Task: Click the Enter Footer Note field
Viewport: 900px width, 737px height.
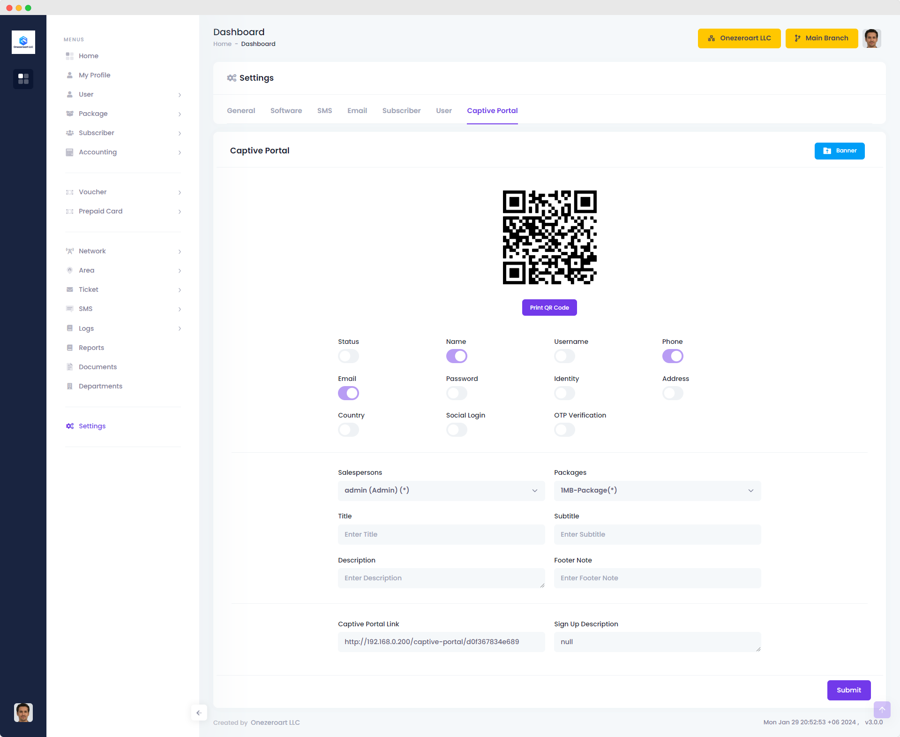Action: (657, 578)
